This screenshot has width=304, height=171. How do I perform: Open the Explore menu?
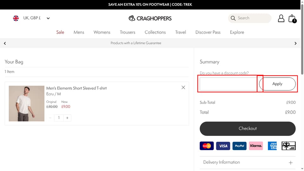237,32
